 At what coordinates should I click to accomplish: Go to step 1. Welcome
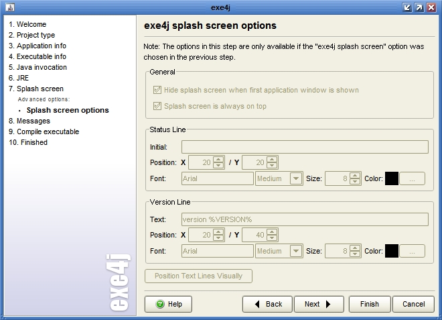(27, 24)
